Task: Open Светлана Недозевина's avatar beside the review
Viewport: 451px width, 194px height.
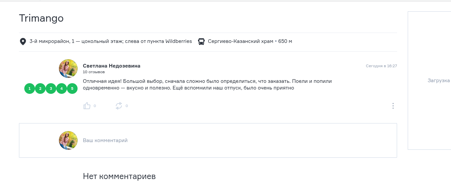Action: coord(68,69)
